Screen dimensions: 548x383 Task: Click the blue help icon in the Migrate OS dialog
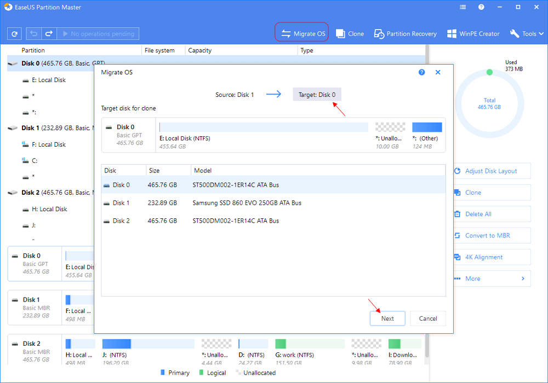point(421,72)
